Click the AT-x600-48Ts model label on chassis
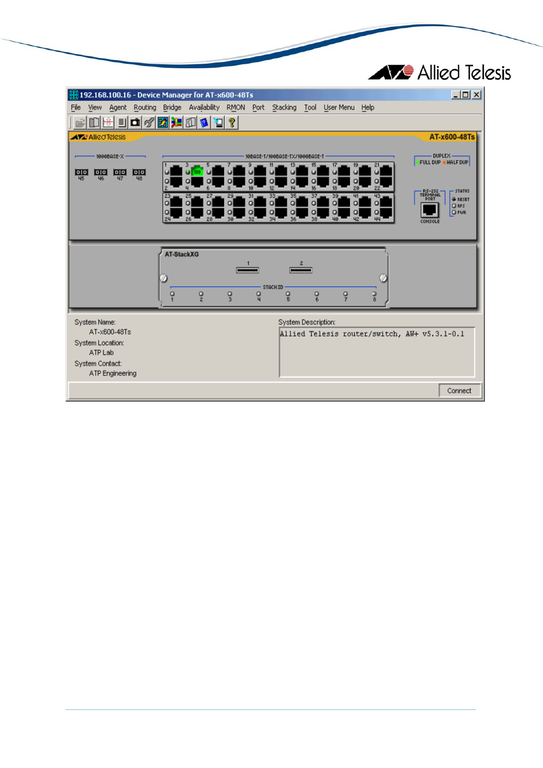 click(452, 137)
